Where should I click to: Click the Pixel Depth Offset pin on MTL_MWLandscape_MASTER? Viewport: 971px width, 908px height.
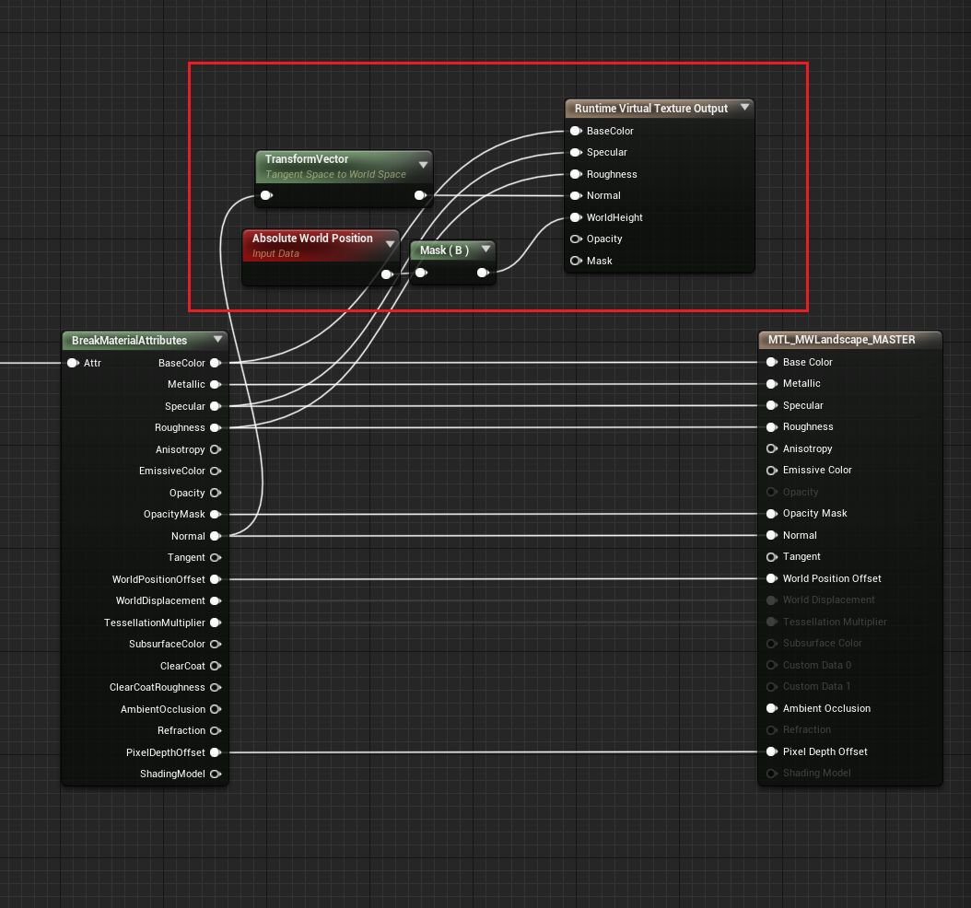tap(771, 751)
